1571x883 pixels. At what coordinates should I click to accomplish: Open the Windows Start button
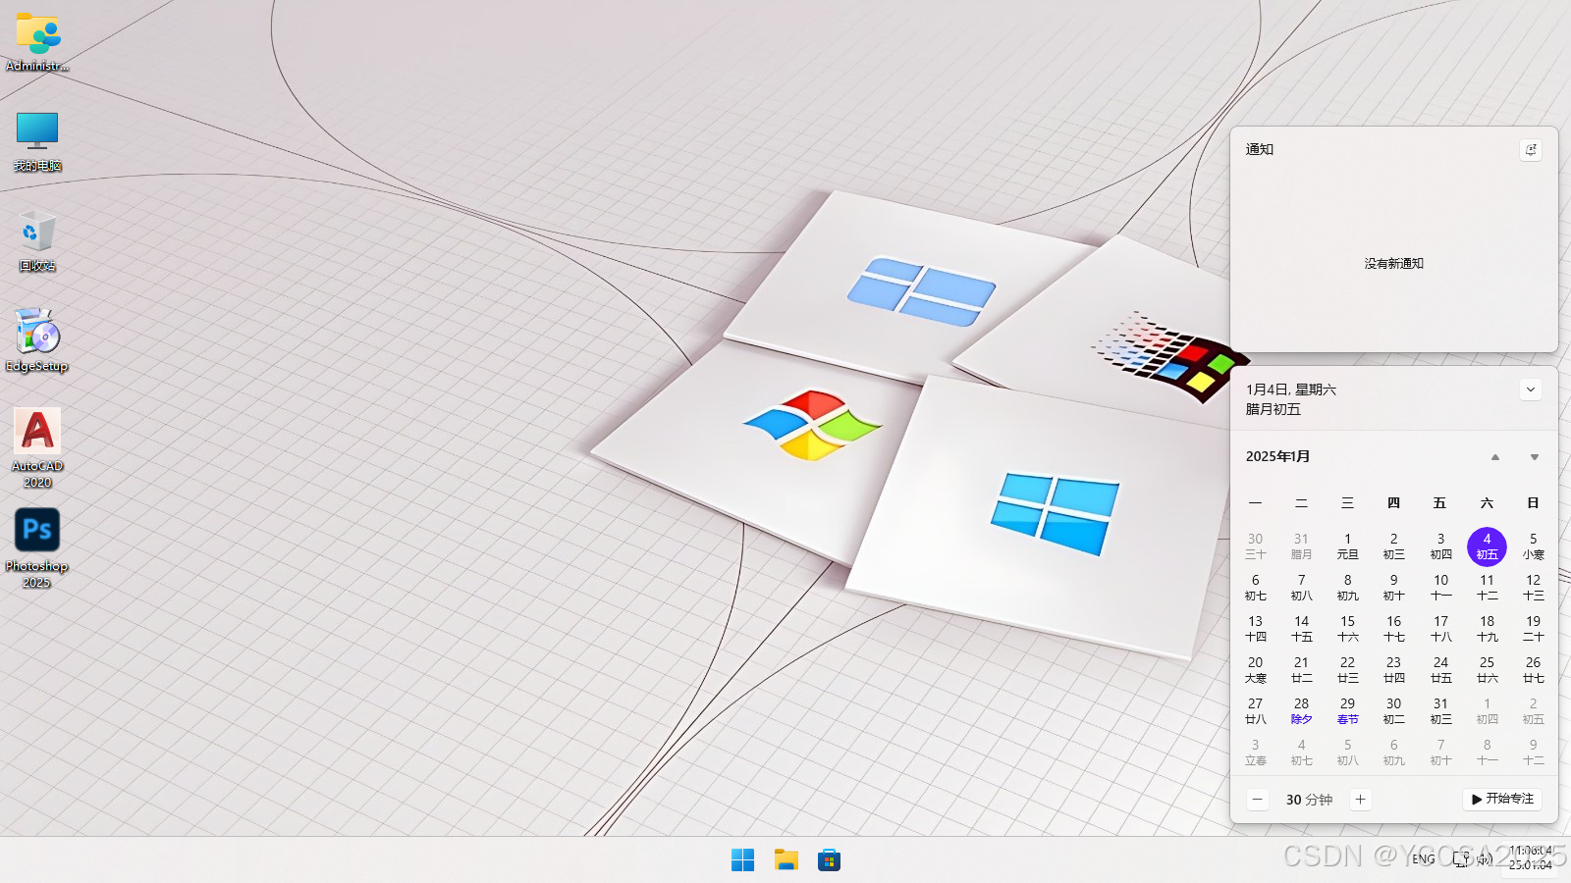pyautogui.click(x=743, y=860)
